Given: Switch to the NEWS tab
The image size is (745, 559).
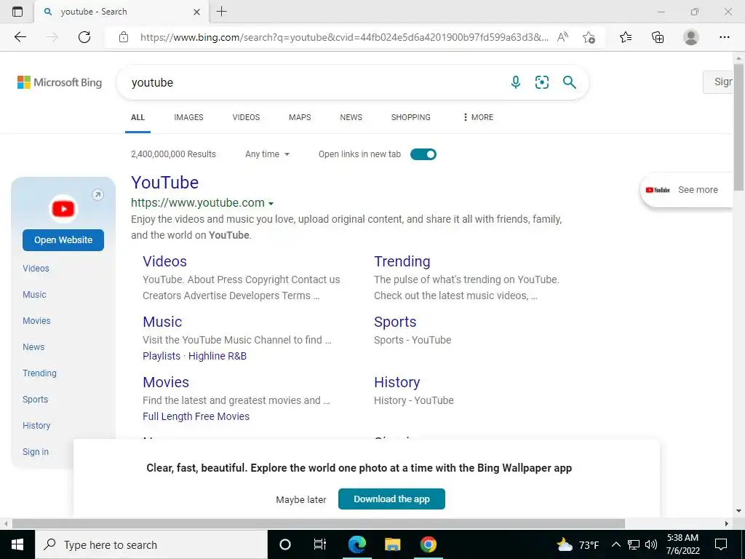Looking at the screenshot, I should pyautogui.click(x=351, y=117).
